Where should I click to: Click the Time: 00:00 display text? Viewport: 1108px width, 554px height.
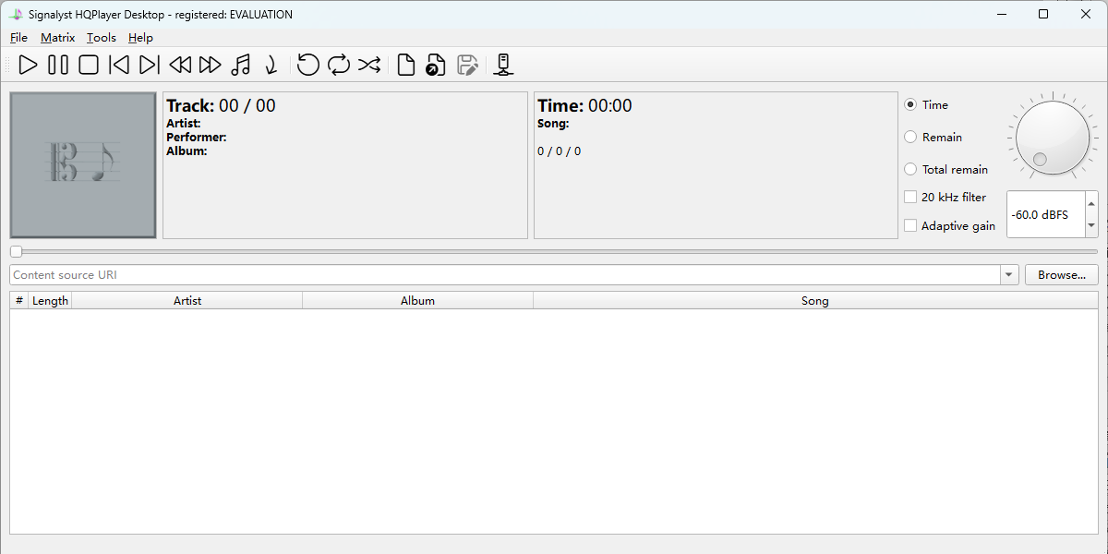584,105
